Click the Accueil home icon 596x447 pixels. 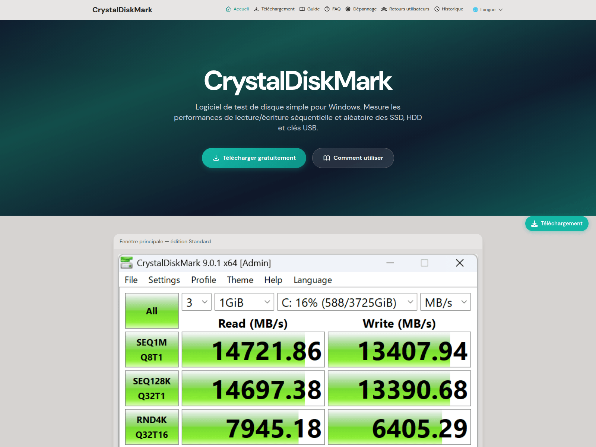228,9
